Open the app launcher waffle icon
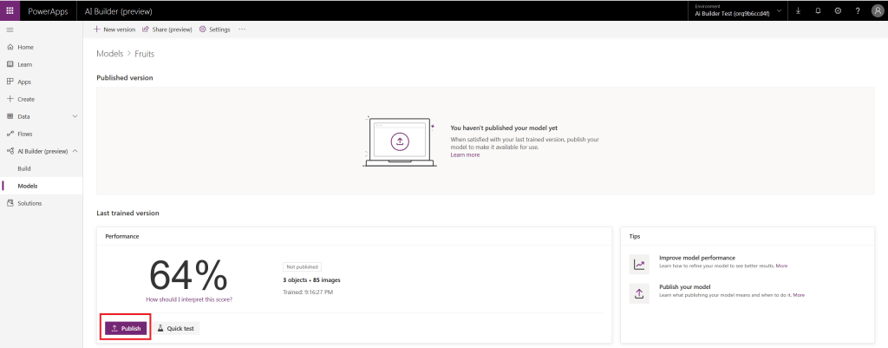 [x=10, y=10]
